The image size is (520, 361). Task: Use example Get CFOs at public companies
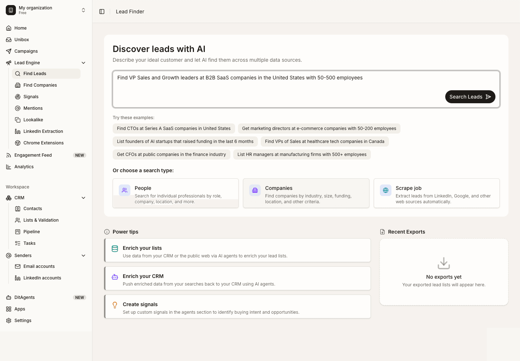(x=172, y=155)
